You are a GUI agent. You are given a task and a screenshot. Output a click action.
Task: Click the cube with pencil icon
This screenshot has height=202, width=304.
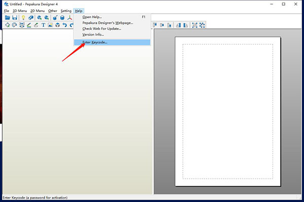pyautogui.click(x=55, y=18)
